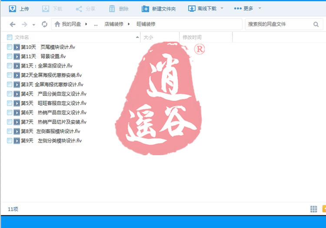Select file name 第5天 旺旺客服自定义设计.flv

53,103
